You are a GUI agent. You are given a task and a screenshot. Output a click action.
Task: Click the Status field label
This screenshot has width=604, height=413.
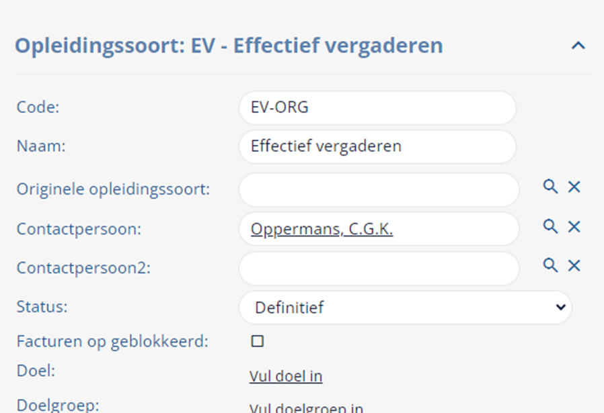[42, 307]
